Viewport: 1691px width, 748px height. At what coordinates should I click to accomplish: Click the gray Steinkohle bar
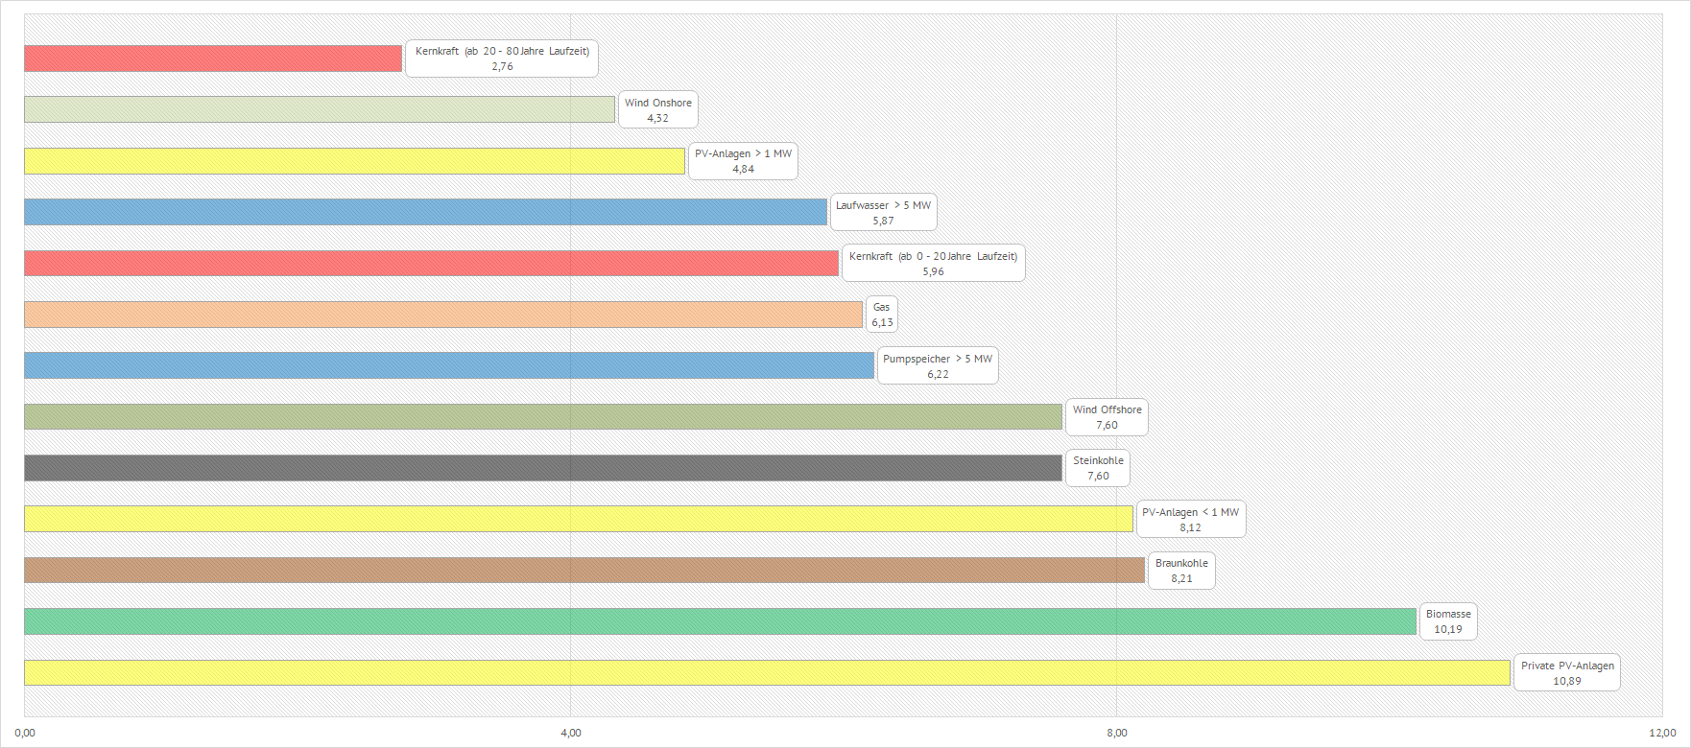pyautogui.click(x=543, y=468)
